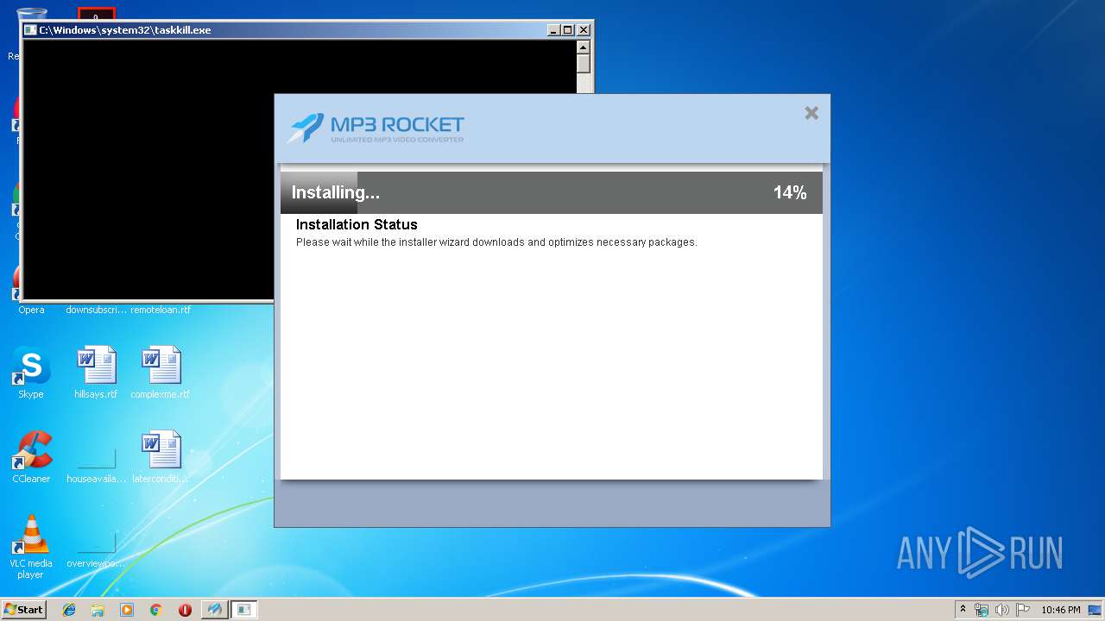This screenshot has width=1105, height=621.
Task: Switch to MP3 Rocket installer taskbar button
Action: pos(214,610)
